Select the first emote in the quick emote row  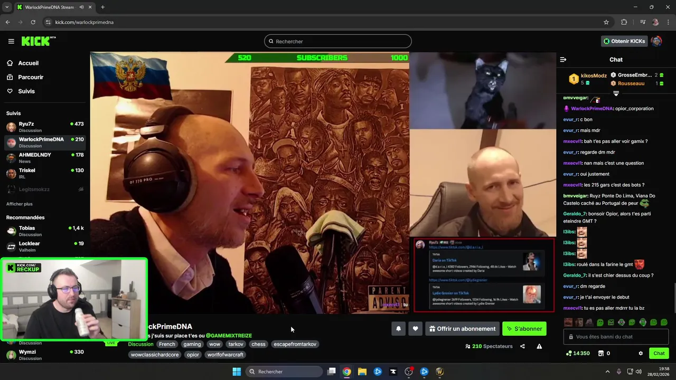568,322
